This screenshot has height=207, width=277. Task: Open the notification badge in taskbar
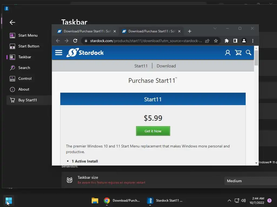[269, 201]
